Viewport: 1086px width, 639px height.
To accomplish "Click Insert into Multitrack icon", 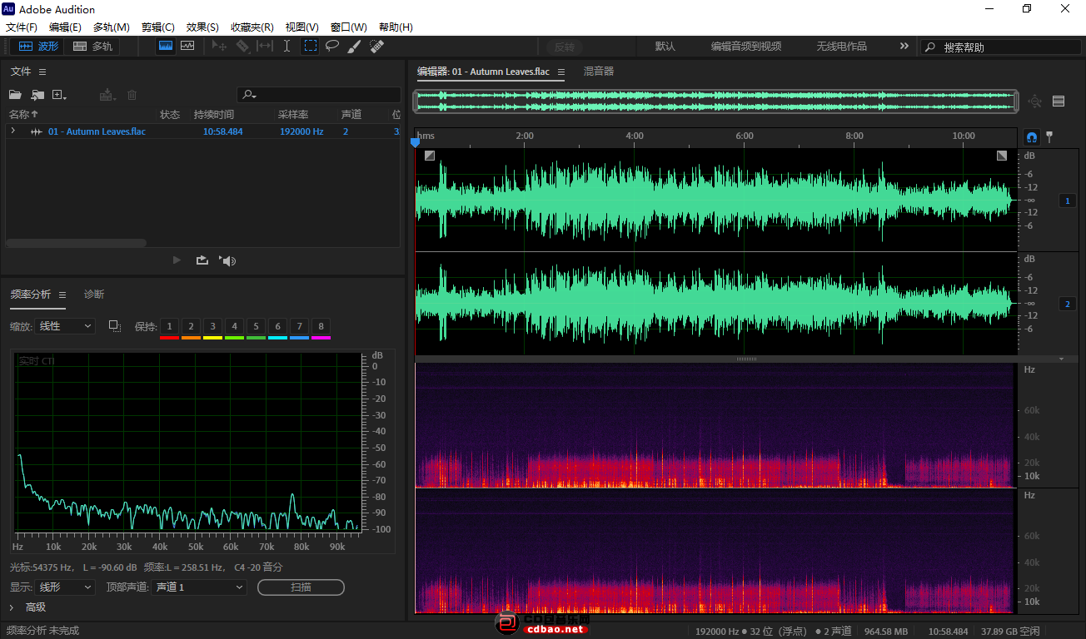I will click(107, 96).
